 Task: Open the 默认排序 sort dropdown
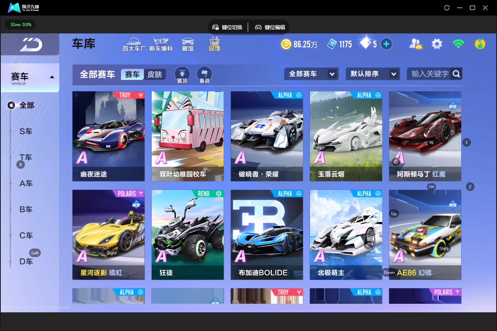[x=373, y=74]
